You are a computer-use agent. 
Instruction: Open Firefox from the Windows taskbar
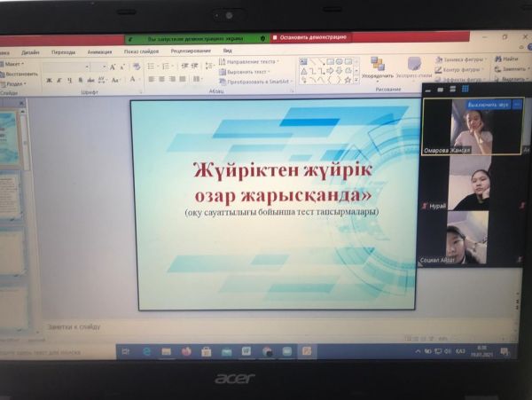186,352
